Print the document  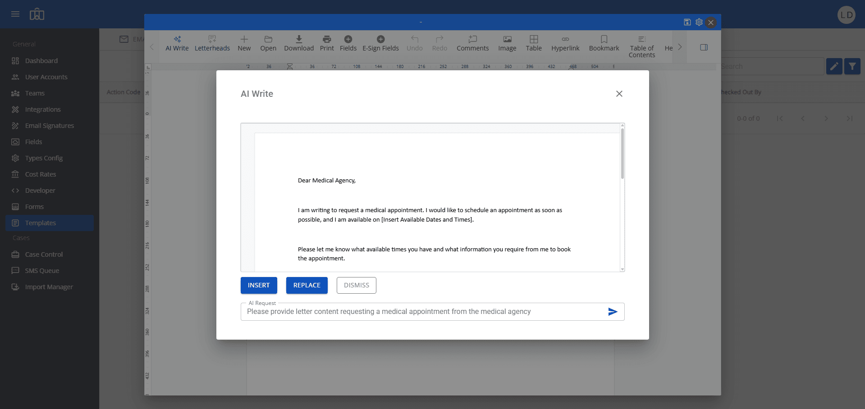pos(327,43)
